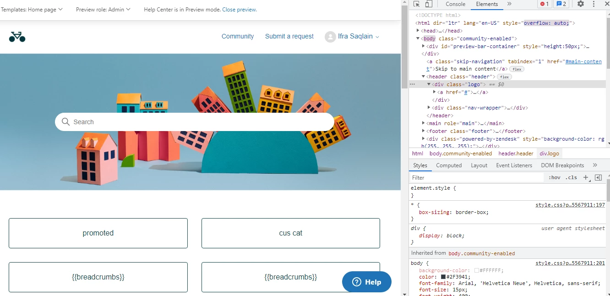Open the Templates: Home page dropdown
610x296 pixels.
pos(32,10)
